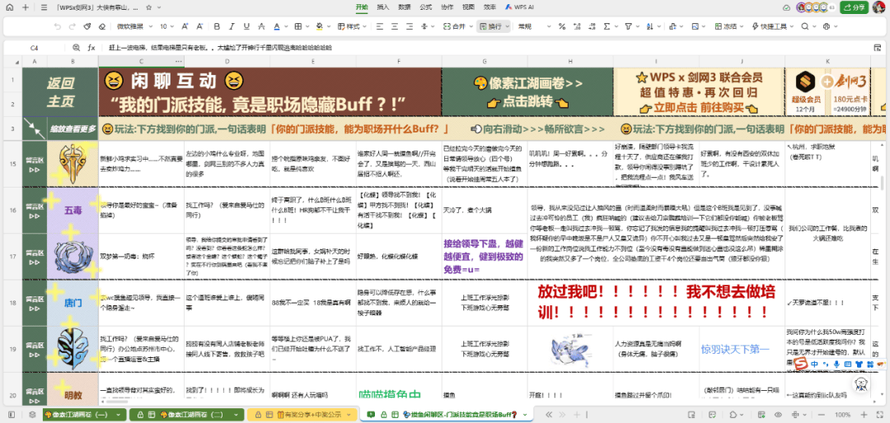The width and height of the screenshot is (890, 423).
Task: Open the insert function fx button
Action: coord(91,49)
